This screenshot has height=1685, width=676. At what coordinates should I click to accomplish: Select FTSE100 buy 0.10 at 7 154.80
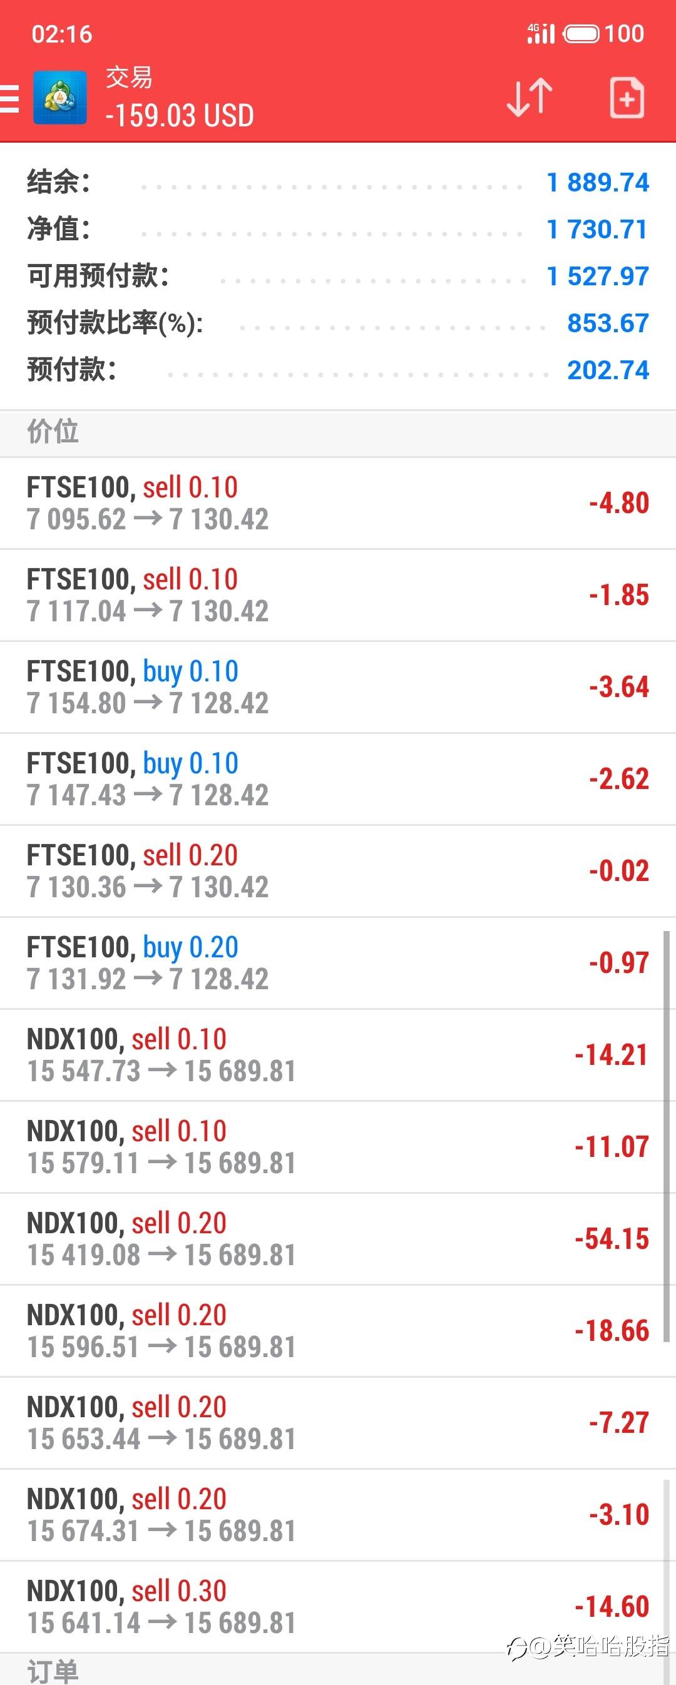click(337, 687)
